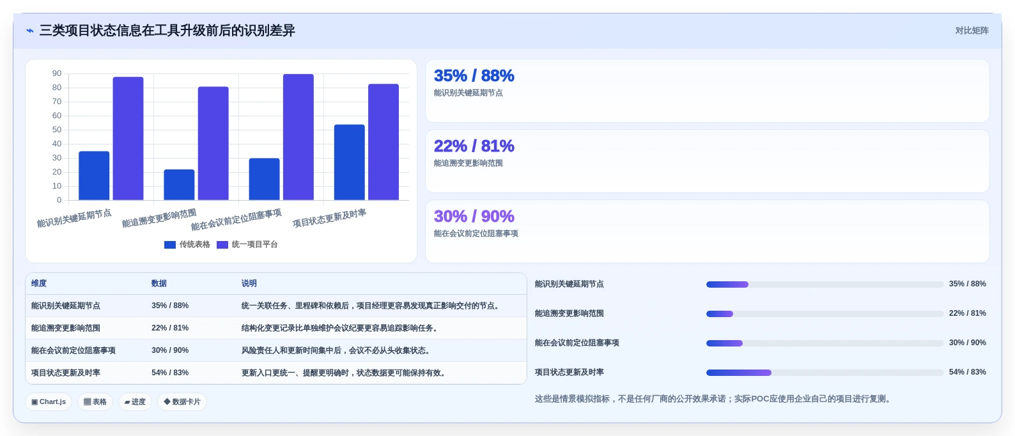Click the 90 bar of 能在会议前定位阻塞事项

point(298,137)
